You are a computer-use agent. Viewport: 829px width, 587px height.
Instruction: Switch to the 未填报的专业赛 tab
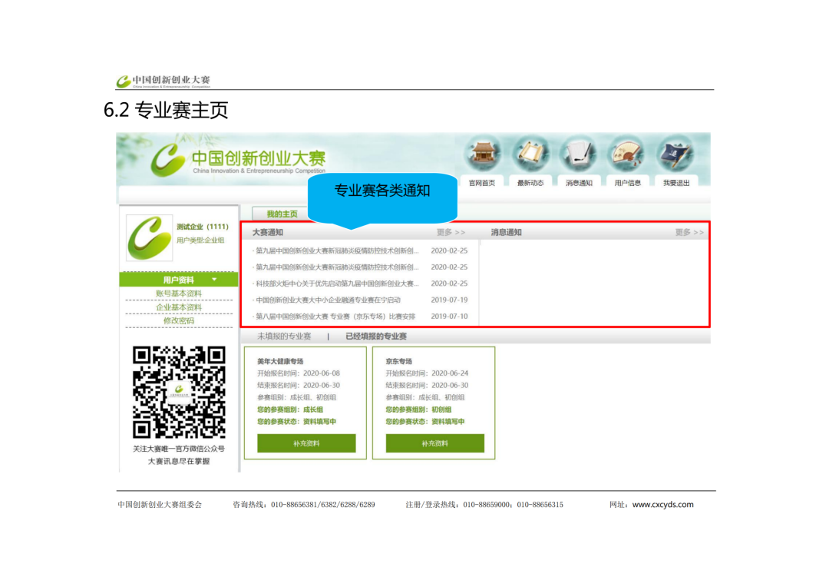point(284,337)
